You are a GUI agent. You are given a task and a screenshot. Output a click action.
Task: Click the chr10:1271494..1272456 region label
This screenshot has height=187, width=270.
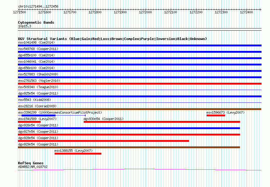pyautogui.click(x=38, y=6)
